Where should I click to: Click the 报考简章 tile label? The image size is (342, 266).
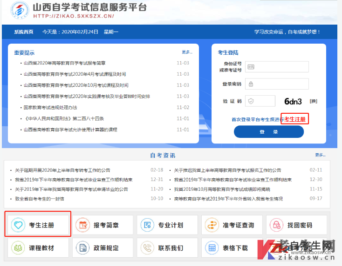[106, 225]
